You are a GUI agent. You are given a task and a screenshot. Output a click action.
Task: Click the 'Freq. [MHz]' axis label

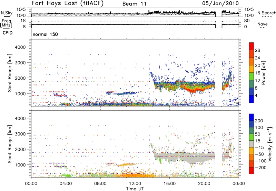click(7, 23)
